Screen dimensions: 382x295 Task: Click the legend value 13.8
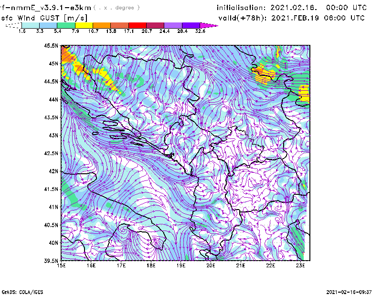click(x=111, y=31)
